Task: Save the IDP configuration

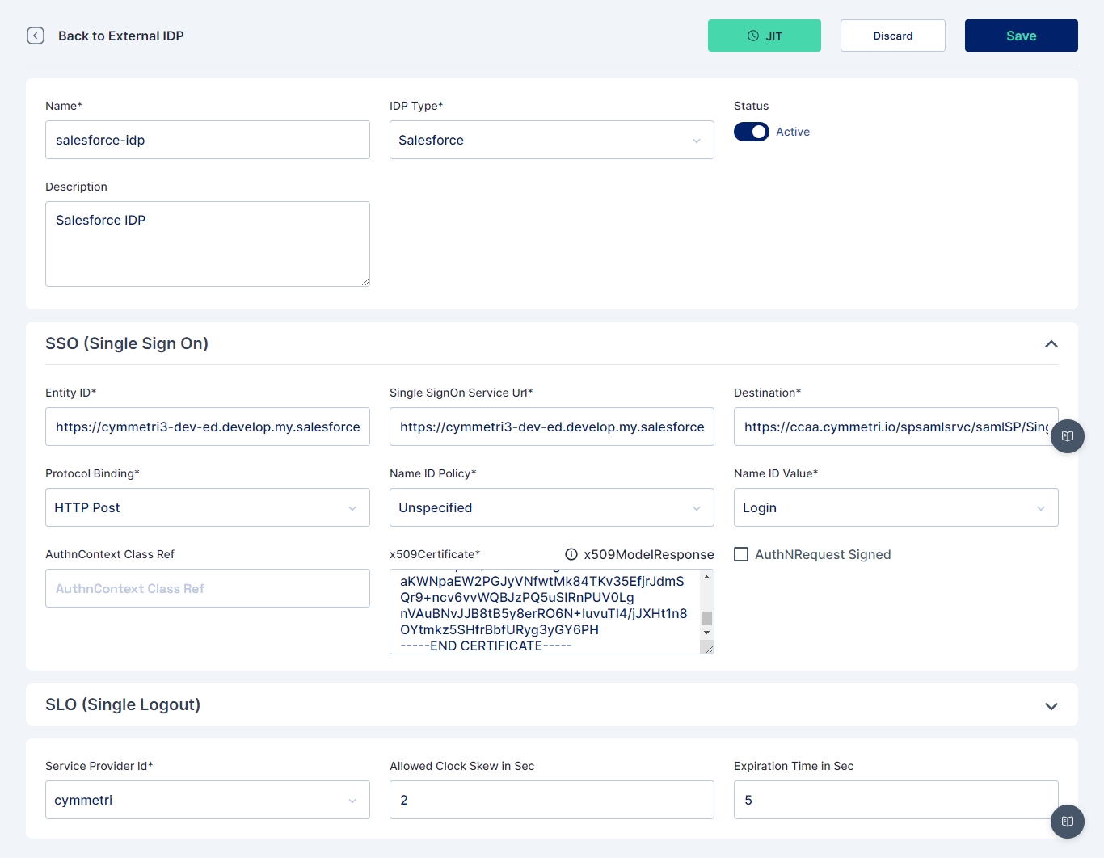Action: [1021, 36]
